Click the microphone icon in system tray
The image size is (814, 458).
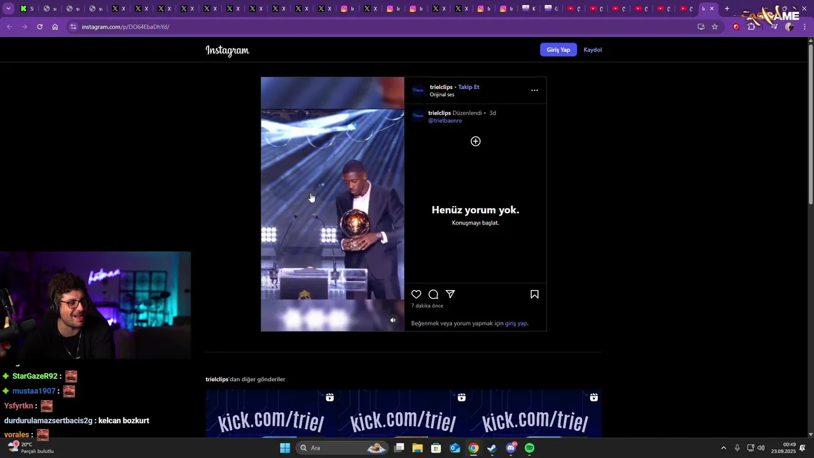pos(737,448)
